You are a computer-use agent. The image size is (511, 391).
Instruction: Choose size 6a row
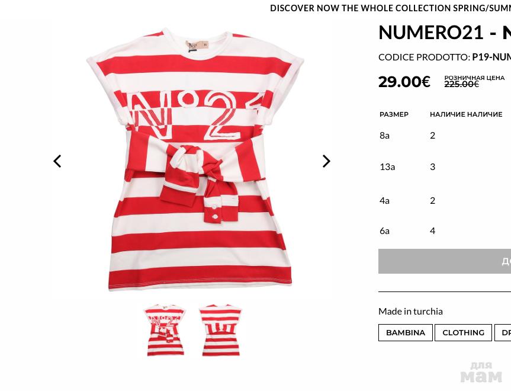[445, 231]
